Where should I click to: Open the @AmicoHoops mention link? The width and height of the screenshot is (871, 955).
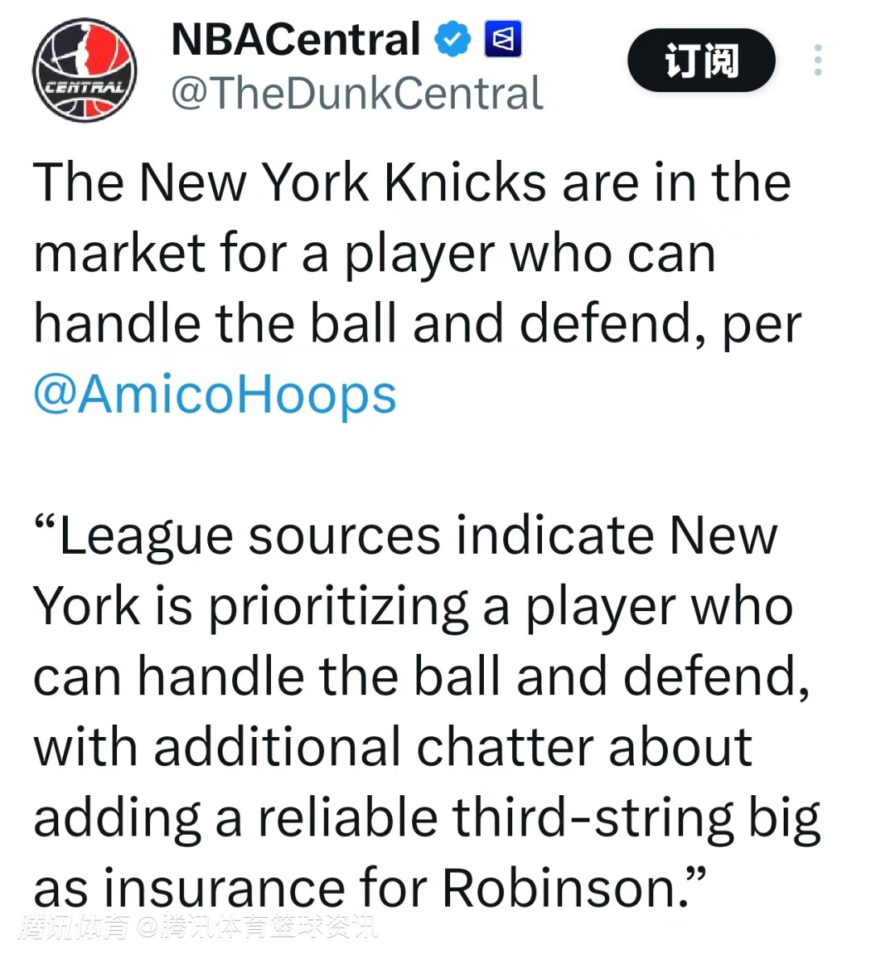(215, 394)
